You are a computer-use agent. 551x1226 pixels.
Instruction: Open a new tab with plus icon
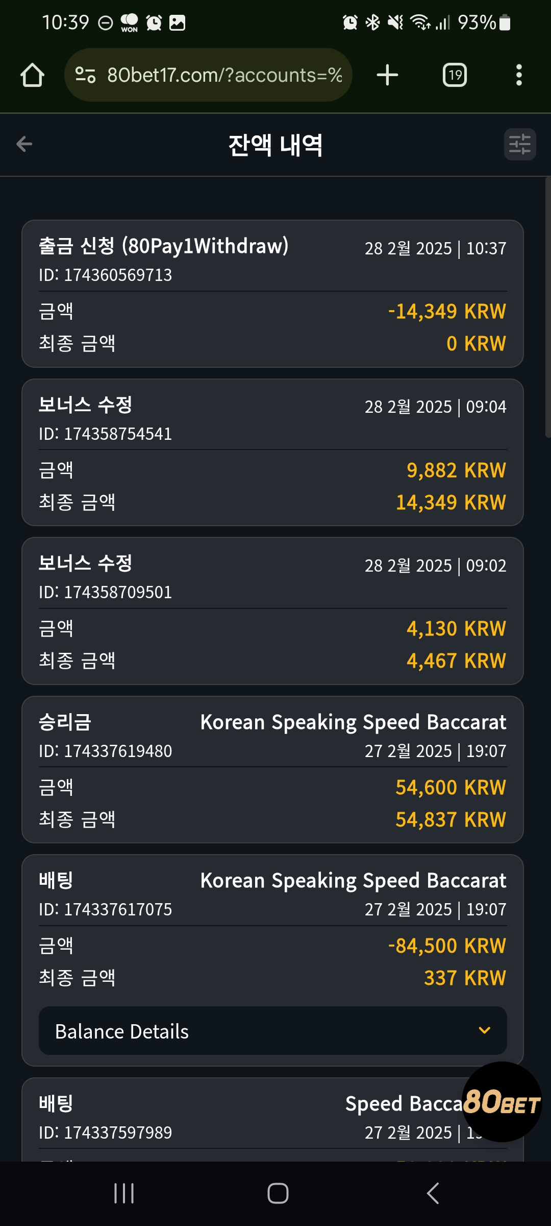pos(387,75)
